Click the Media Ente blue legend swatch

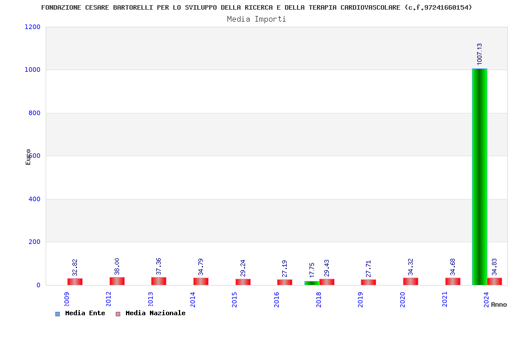[x=58, y=314]
